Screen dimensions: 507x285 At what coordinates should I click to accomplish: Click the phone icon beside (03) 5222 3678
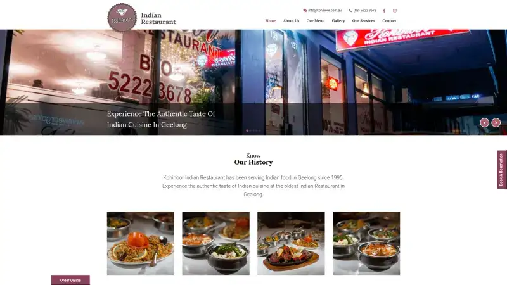pos(350,10)
